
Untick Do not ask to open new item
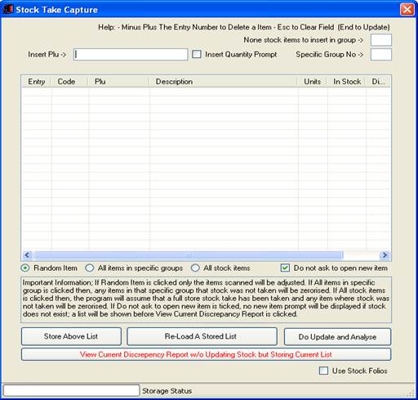pyautogui.click(x=285, y=268)
